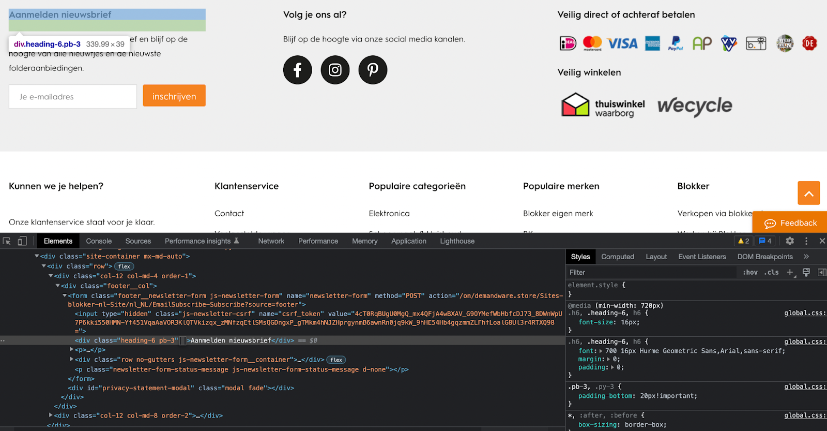Activate the inspect element picker icon
This screenshot has width=827, height=431.
coord(7,241)
